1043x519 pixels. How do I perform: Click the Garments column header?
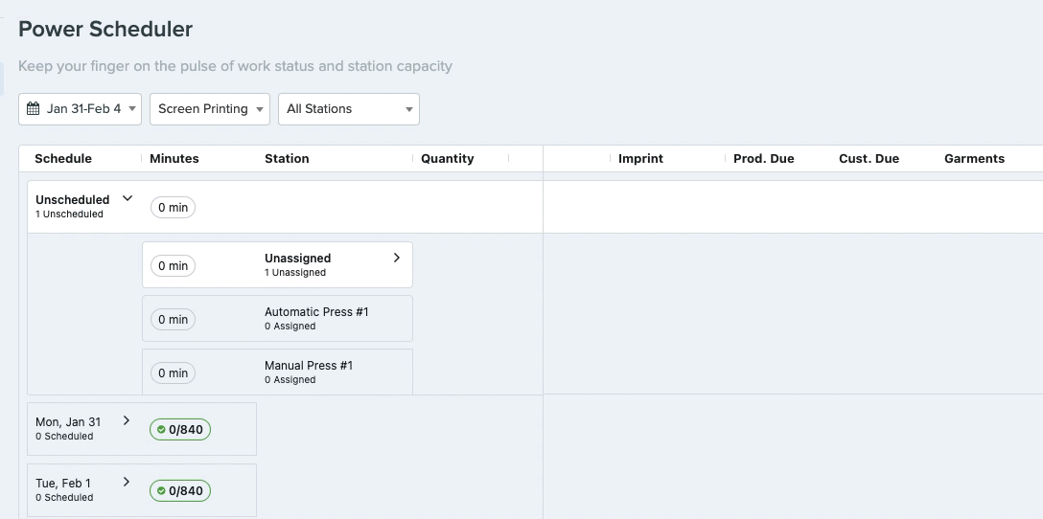(975, 158)
